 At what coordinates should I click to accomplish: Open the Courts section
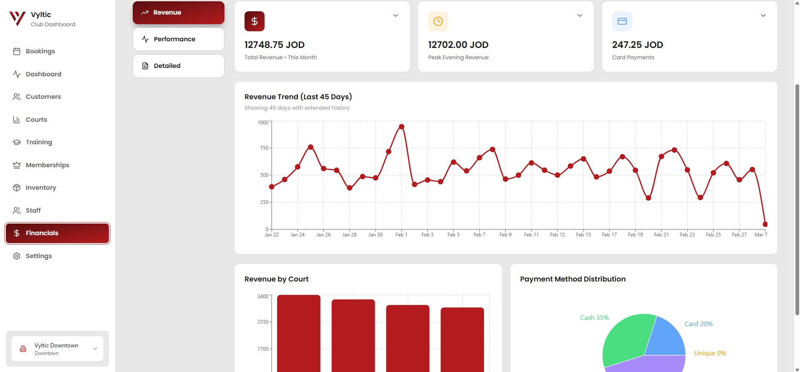pos(36,120)
